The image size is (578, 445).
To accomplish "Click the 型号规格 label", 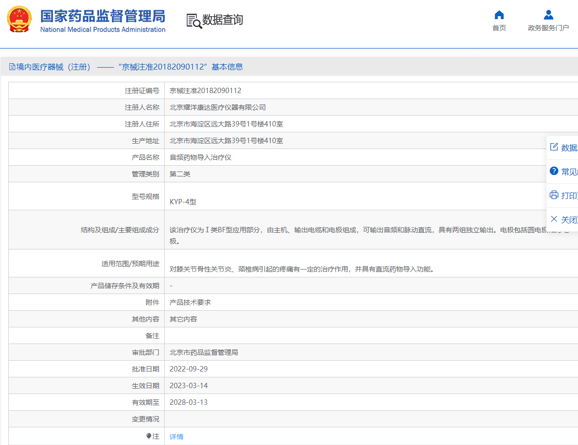I will point(146,197).
